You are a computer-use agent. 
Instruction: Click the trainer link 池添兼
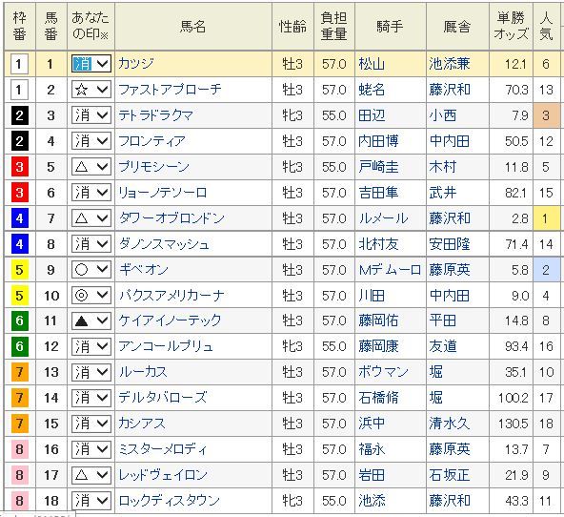[450, 64]
